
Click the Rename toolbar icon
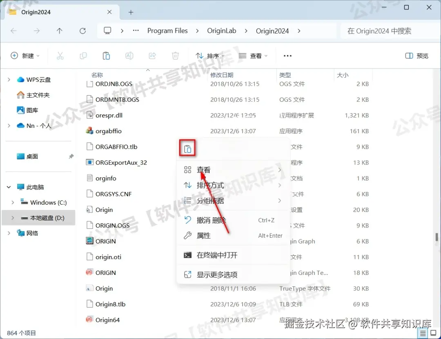129,56
